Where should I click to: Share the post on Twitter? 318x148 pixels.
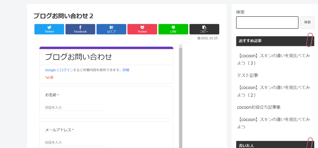pos(49,29)
